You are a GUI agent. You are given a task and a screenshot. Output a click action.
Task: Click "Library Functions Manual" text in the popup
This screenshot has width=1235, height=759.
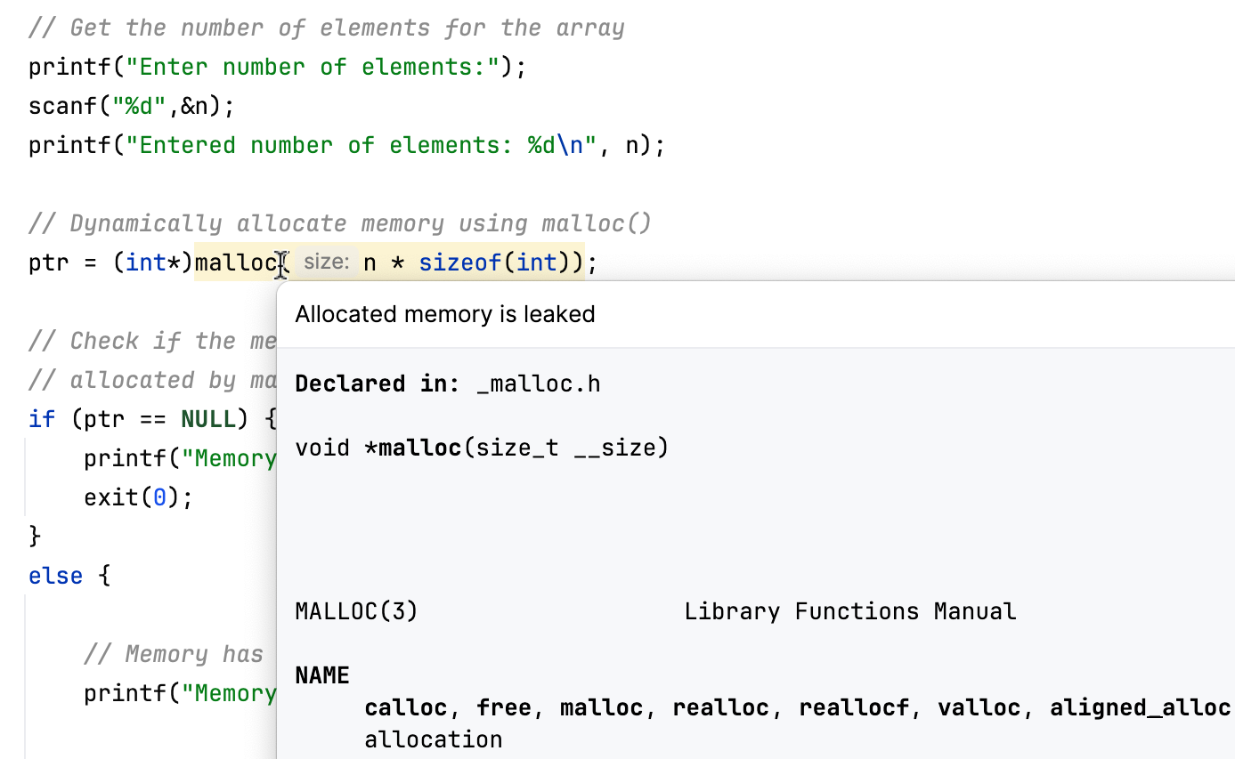click(849, 610)
